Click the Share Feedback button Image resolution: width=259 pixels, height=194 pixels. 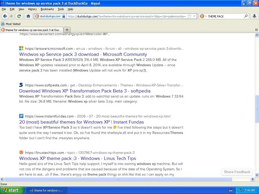(237, 172)
